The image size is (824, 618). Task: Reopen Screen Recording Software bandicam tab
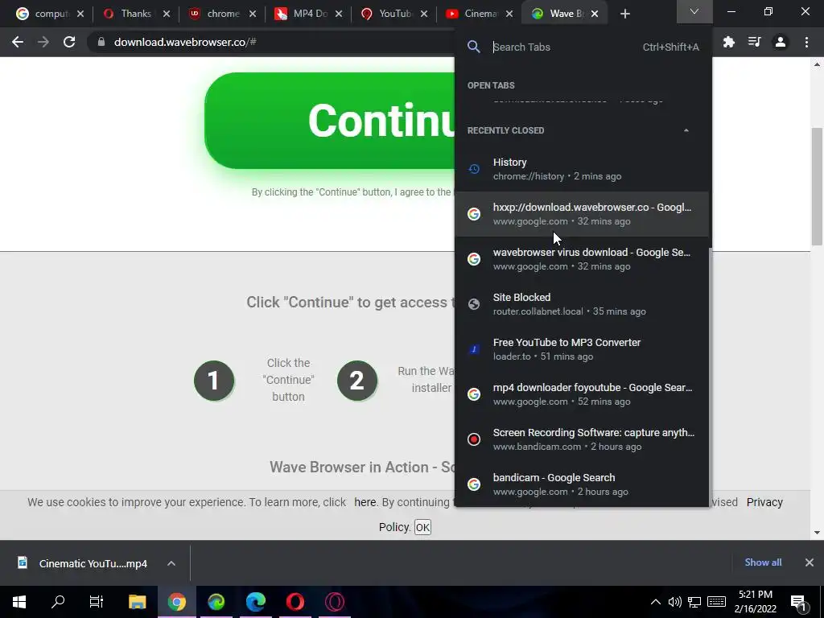[x=582, y=439]
